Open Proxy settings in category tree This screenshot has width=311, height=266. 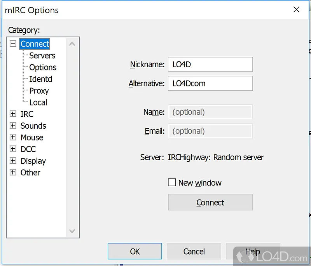click(39, 91)
